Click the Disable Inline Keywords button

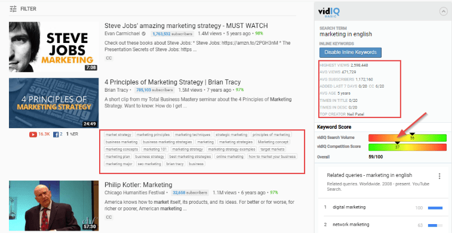pos(350,52)
